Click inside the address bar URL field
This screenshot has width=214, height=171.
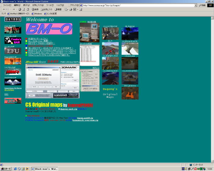pyautogui.click(x=138, y=6)
